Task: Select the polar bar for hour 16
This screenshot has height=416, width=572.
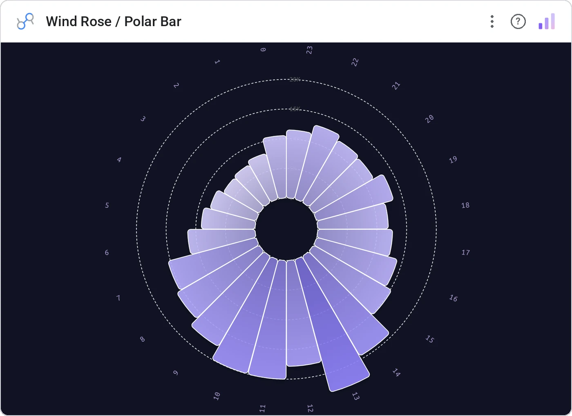Action: tap(356, 262)
